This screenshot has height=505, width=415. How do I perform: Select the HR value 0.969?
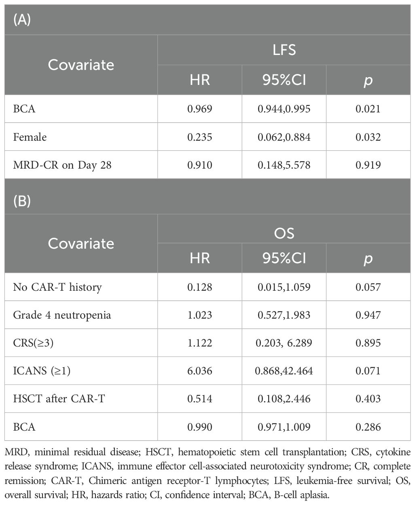click(200, 109)
